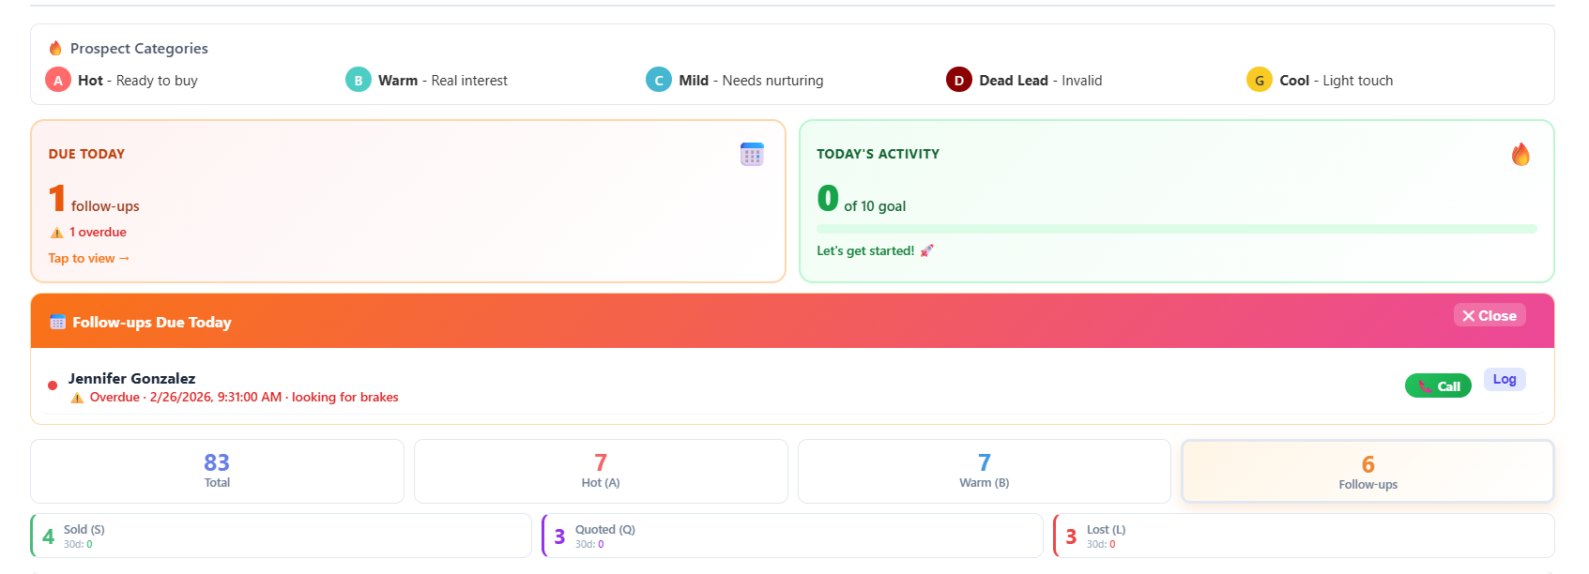Click the Hot category A badge
The image size is (1589, 574).
pos(58,80)
